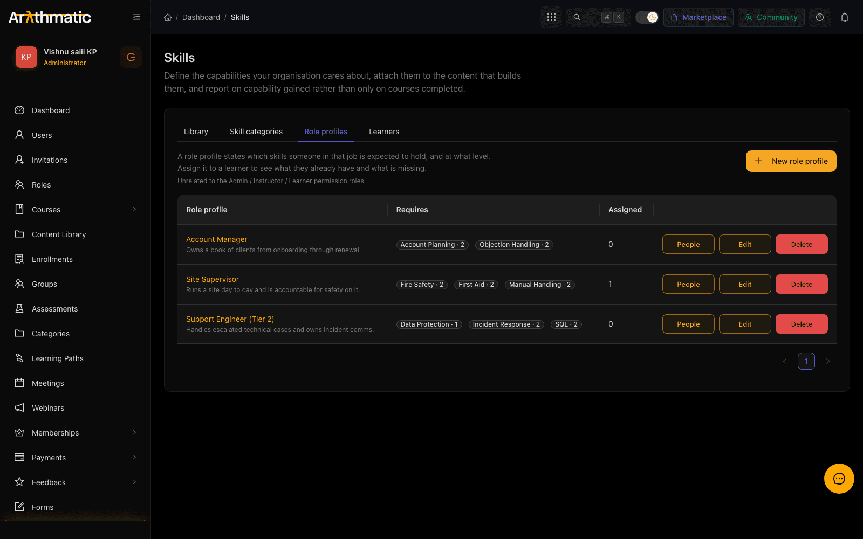Screen dimensions: 863x539
Task: Click the Dashboard breadcrumb link
Action: 201,17
